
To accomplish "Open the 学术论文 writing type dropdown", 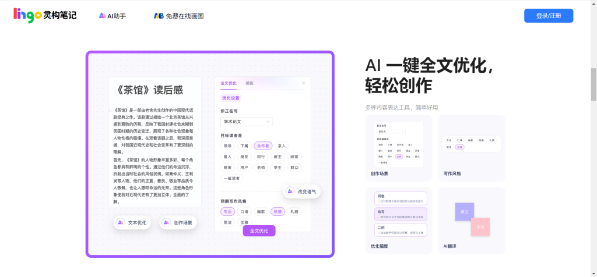I will [247, 122].
